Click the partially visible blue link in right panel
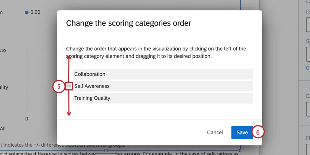The width and height of the screenshot is (310, 155). coord(308,67)
